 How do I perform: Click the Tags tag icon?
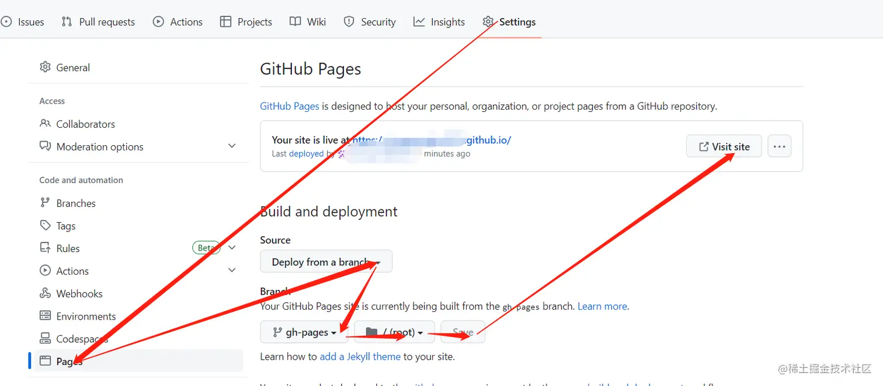[x=45, y=226]
